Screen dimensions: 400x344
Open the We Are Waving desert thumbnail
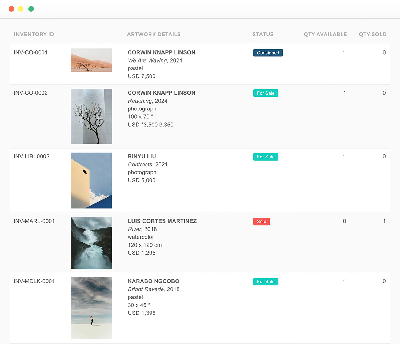coord(91,60)
